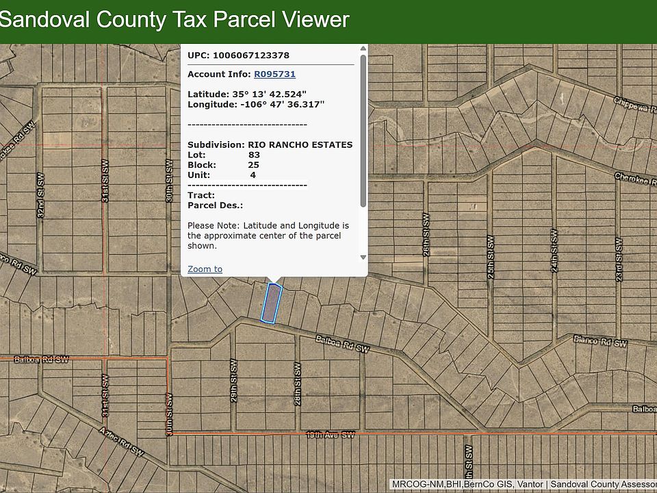Screen dimensions: 657x493
Task: Click popup scrollbar up arrow
Action: point(363,49)
